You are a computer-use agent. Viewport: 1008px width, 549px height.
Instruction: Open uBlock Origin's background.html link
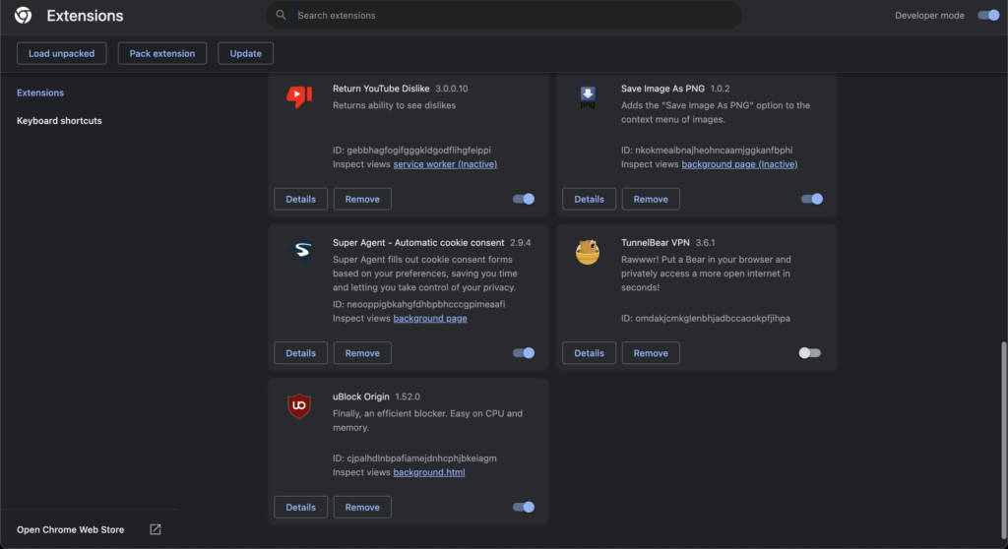(429, 472)
